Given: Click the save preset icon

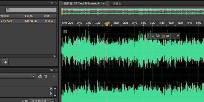Looking at the screenshot, I should [x=40, y=76].
